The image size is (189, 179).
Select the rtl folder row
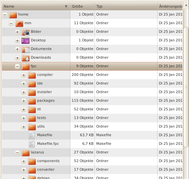pos(92,109)
